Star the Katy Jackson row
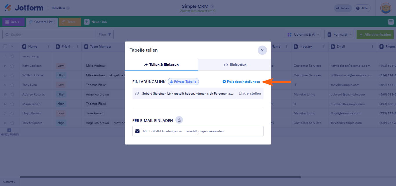Image resolution: width=396 pixels, height=186 pixels. click(x=12, y=66)
